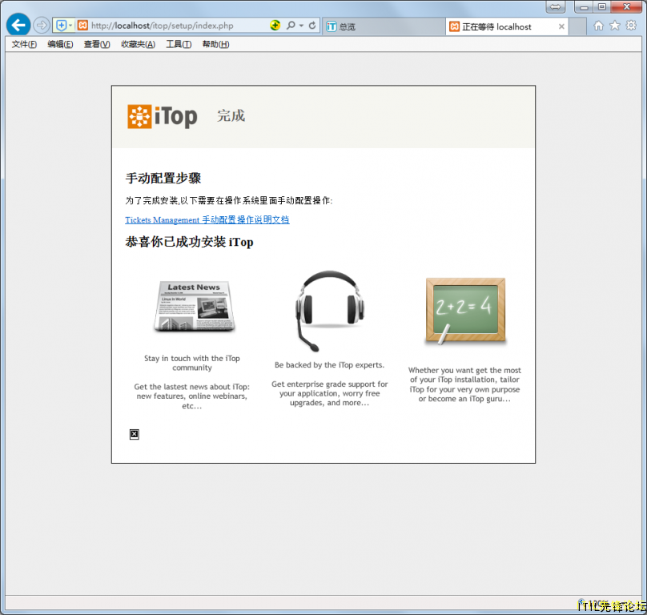Click the orange site favicon in address bar
Image resolution: width=647 pixels, height=615 pixels.
[83, 26]
